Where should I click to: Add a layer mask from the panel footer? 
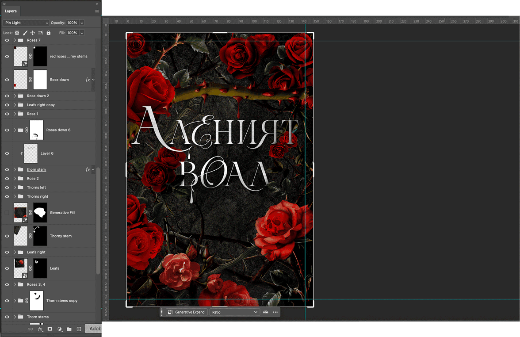[50, 329]
